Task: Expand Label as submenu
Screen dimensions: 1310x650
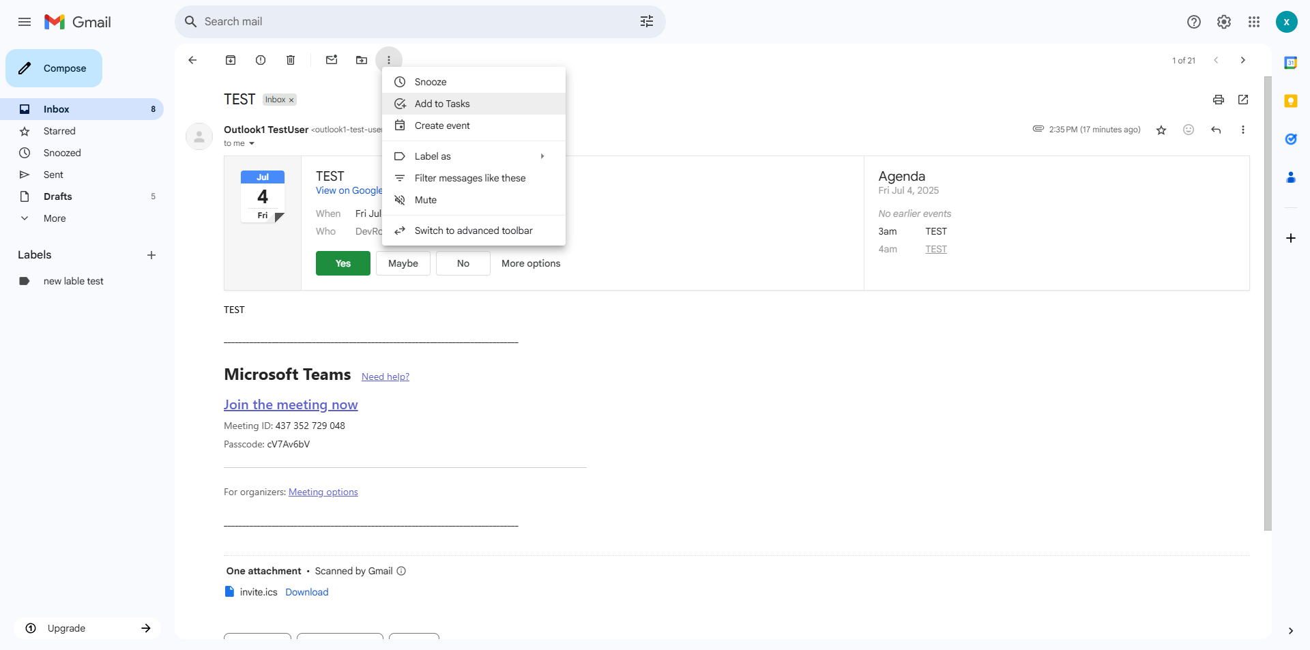Action: point(474,156)
